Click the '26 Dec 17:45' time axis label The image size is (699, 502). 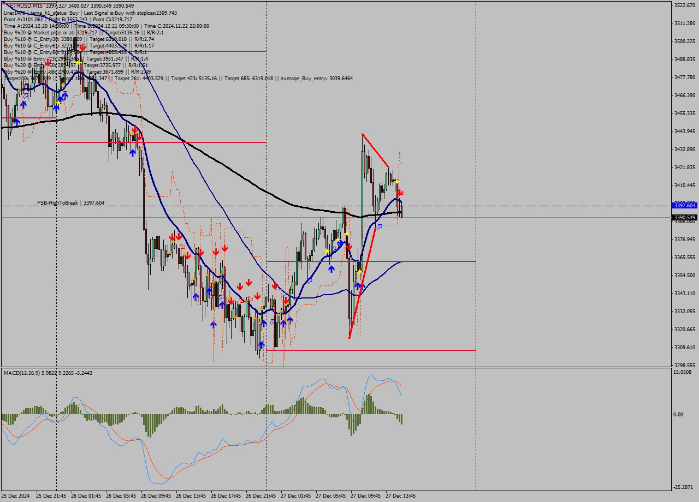226,496
